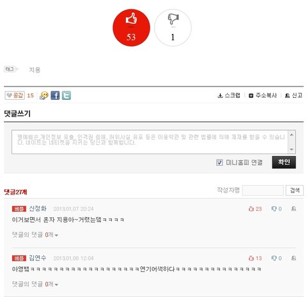
Task: Click 주소복사 to copy the address
Action: click(x=263, y=95)
